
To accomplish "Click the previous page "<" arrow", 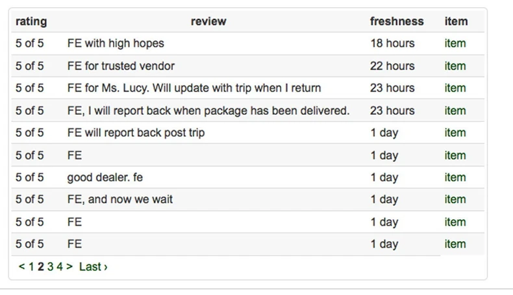I will click(21, 266).
